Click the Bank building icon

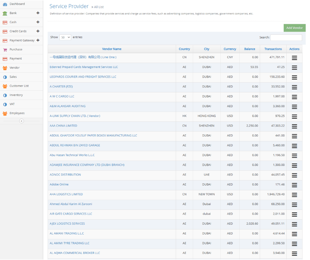5,13
